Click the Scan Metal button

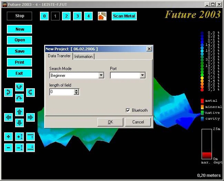pos(124,16)
